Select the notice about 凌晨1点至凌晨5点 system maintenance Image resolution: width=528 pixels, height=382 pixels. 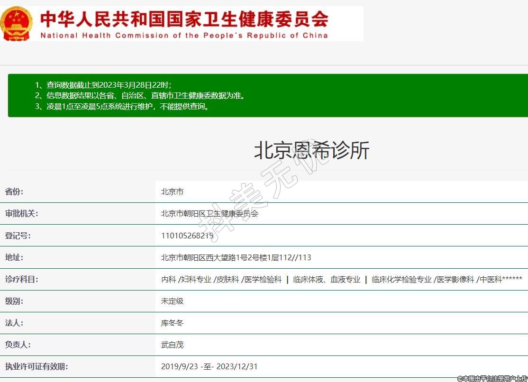(122, 107)
